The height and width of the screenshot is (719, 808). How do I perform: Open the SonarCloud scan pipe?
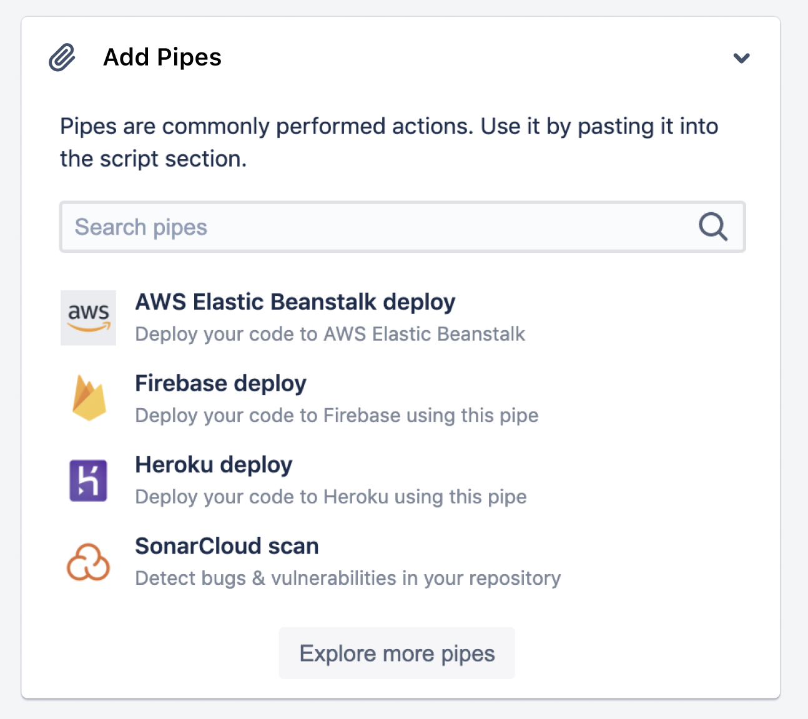(227, 546)
